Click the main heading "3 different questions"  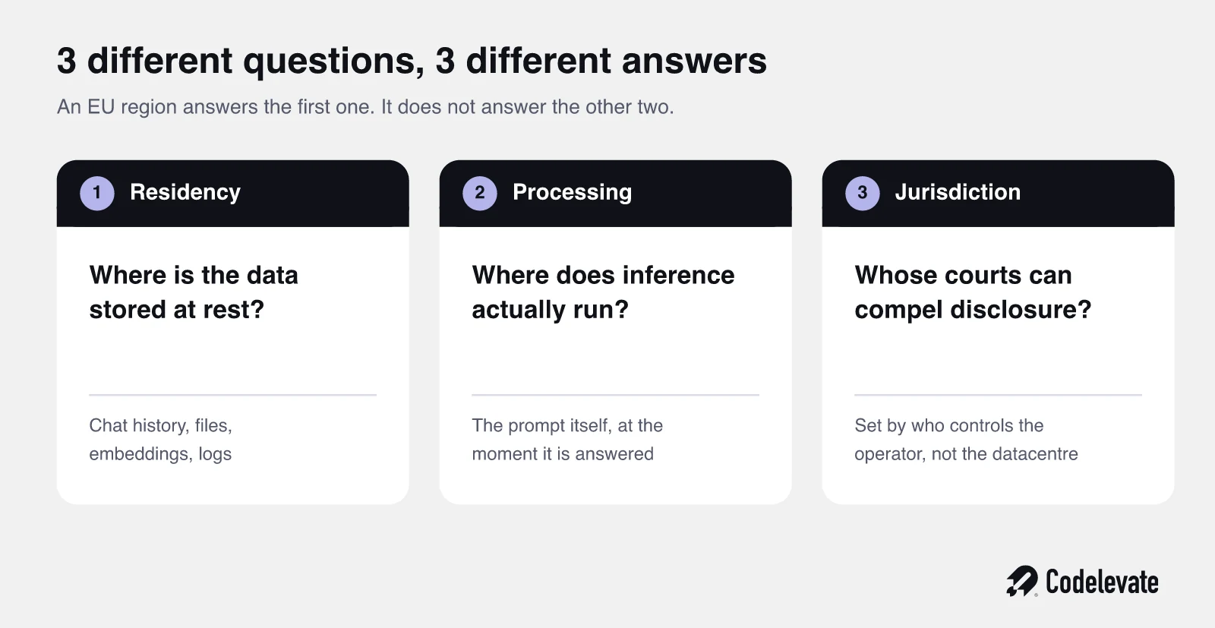click(x=412, y=61)
